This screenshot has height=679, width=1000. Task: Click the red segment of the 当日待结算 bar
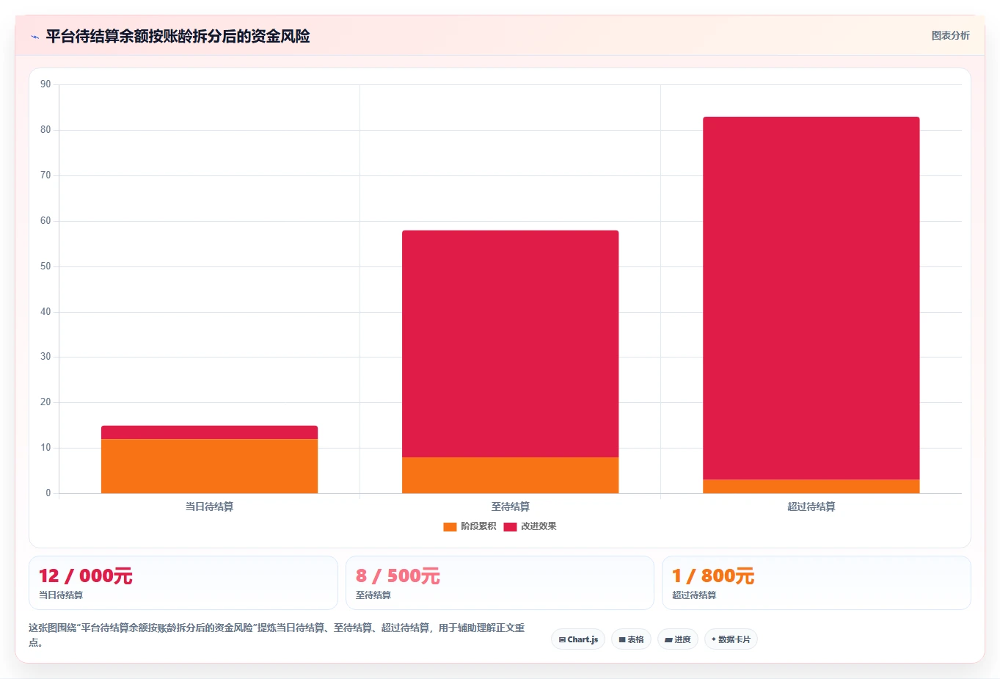[209, 432]
